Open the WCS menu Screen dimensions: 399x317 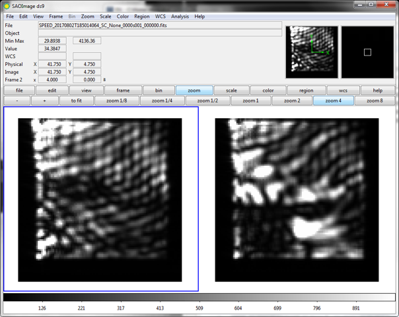(161, 17)
